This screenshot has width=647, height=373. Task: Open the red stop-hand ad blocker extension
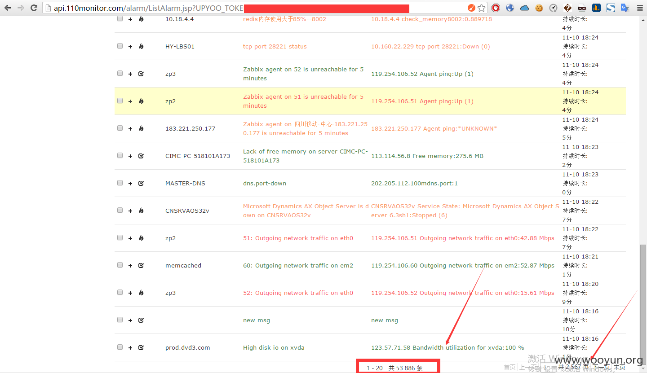[496, 8]
